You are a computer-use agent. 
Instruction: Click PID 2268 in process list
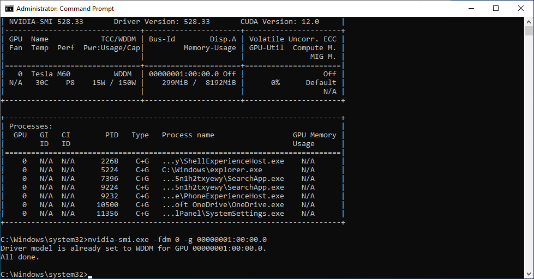click(x=110, y=161)
